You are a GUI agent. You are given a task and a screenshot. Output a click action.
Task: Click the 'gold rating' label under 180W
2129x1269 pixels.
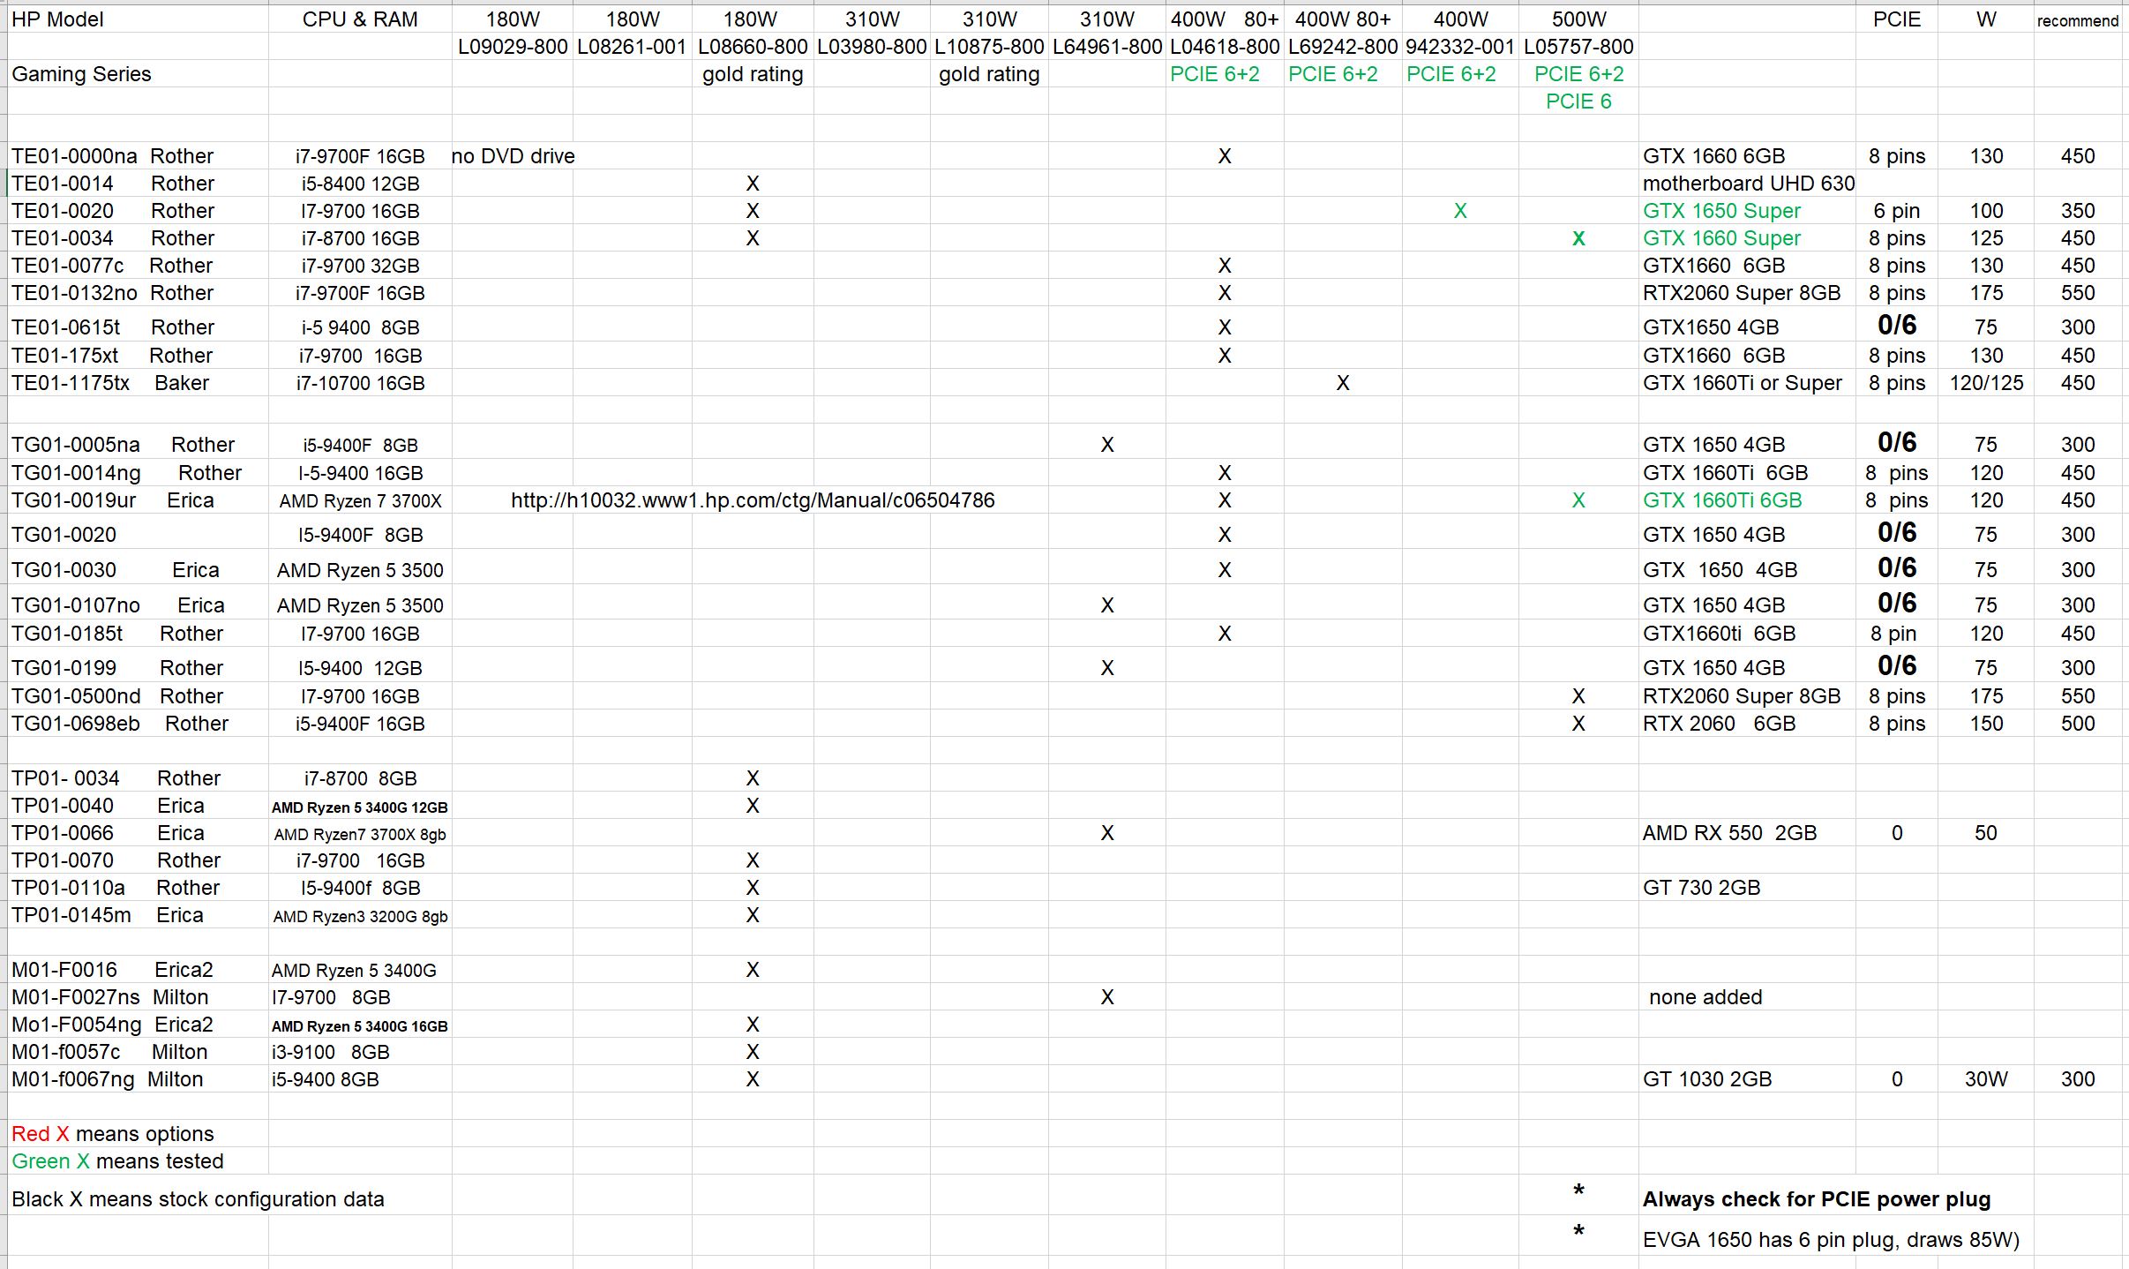pyautogui.click(x=752, y=74)
